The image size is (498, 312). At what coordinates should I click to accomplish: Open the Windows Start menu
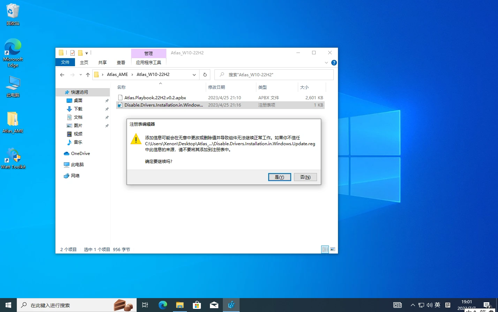(x=8, y=305)
